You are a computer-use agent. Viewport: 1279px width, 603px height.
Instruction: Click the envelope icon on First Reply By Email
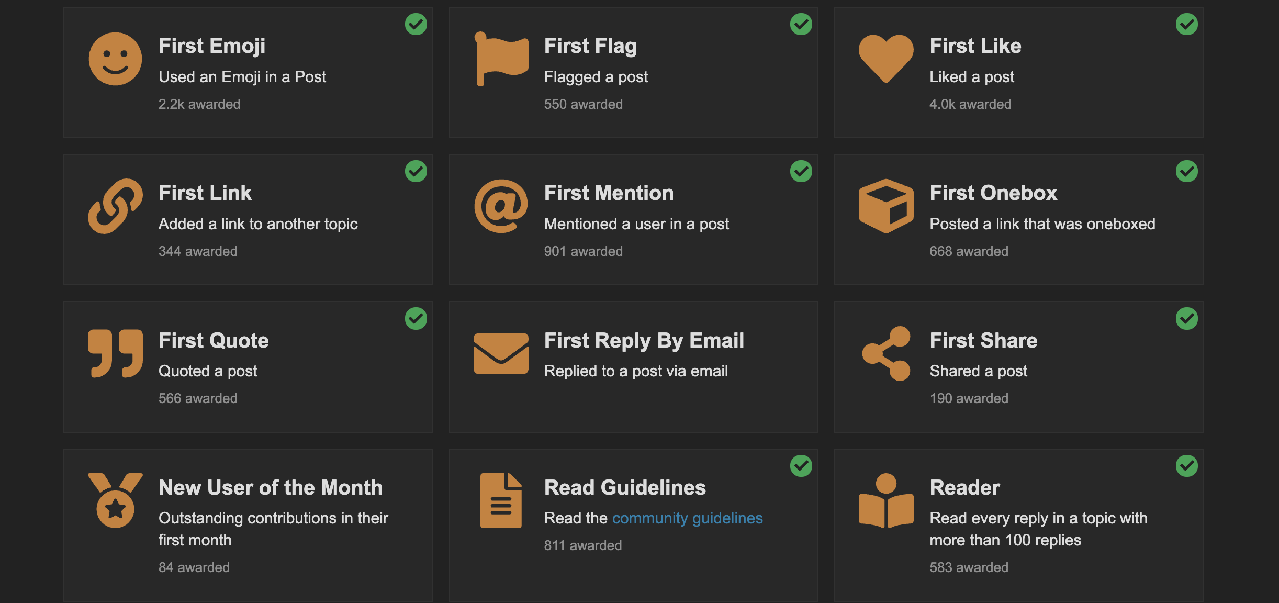pyautogui.click(x=501, y=353)
